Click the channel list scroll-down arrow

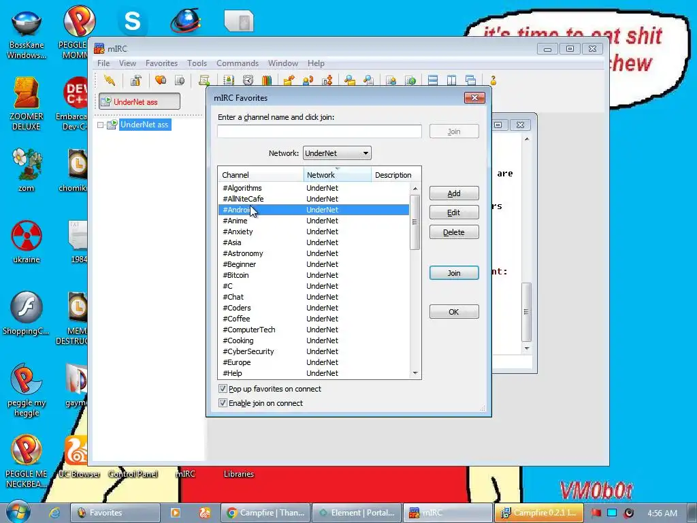[415, 373]
